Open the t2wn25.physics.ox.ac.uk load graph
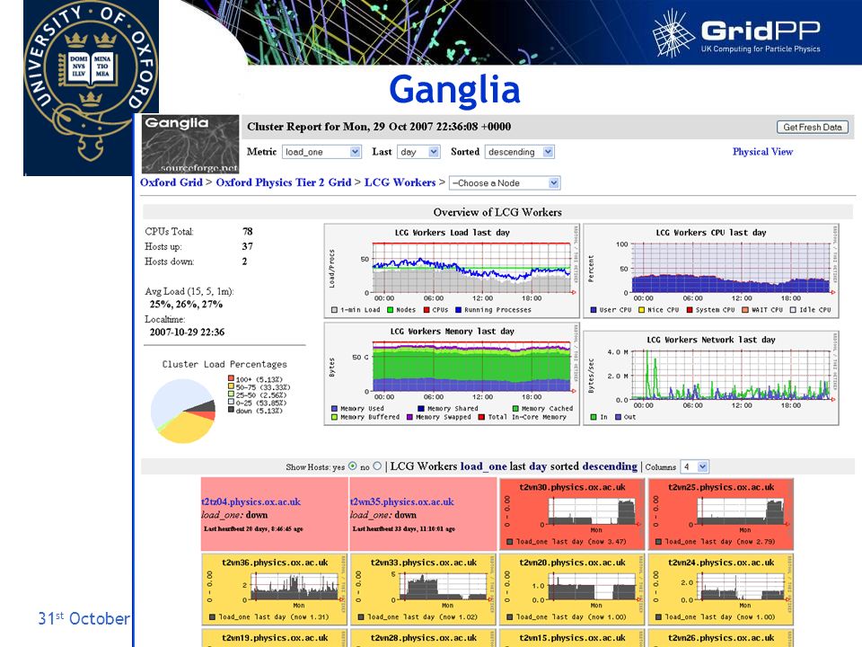This screenshot has height=647, width=862. coord(721,514)
